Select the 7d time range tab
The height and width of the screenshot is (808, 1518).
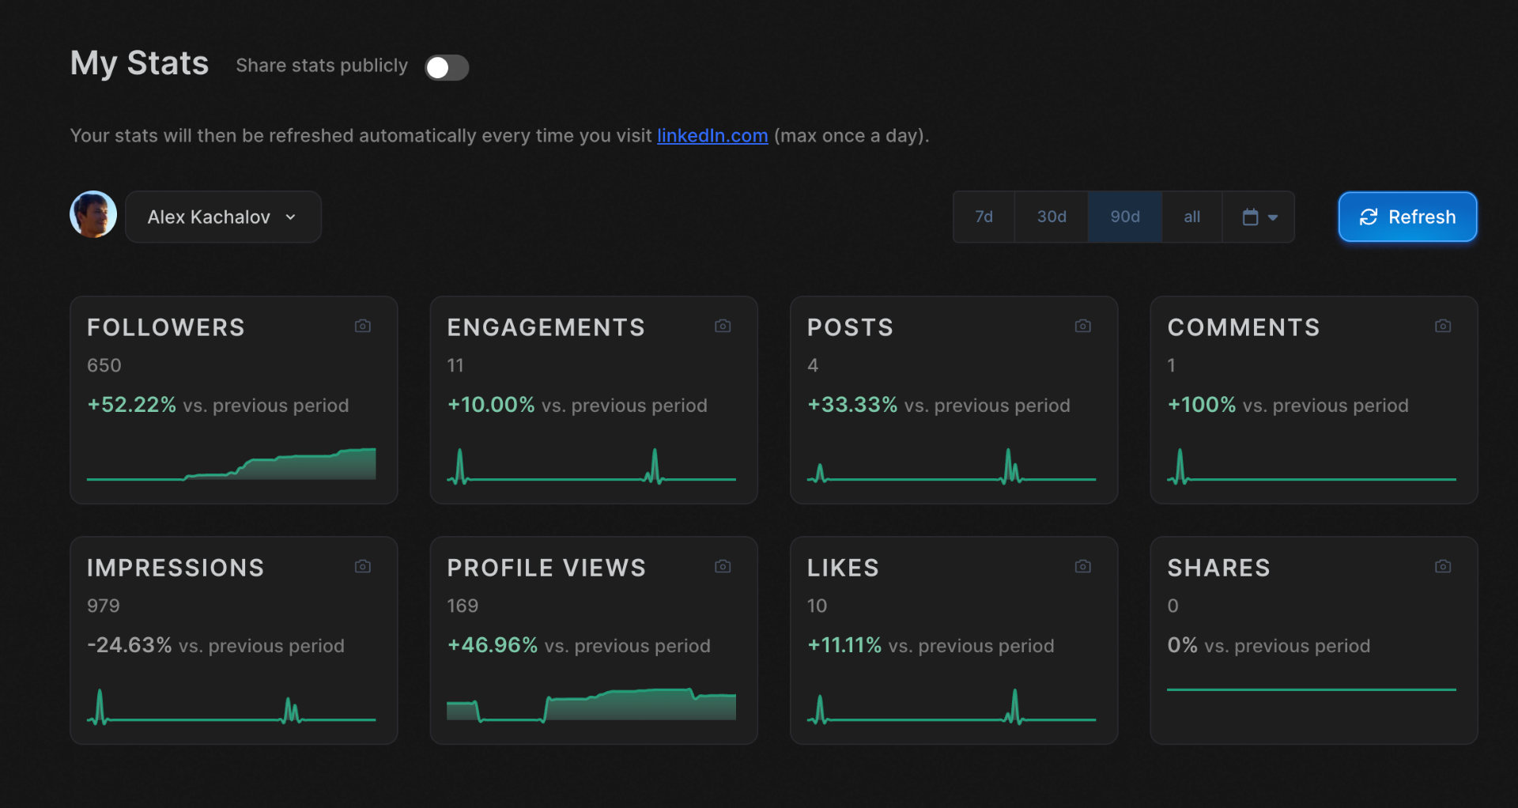point(984,217)
